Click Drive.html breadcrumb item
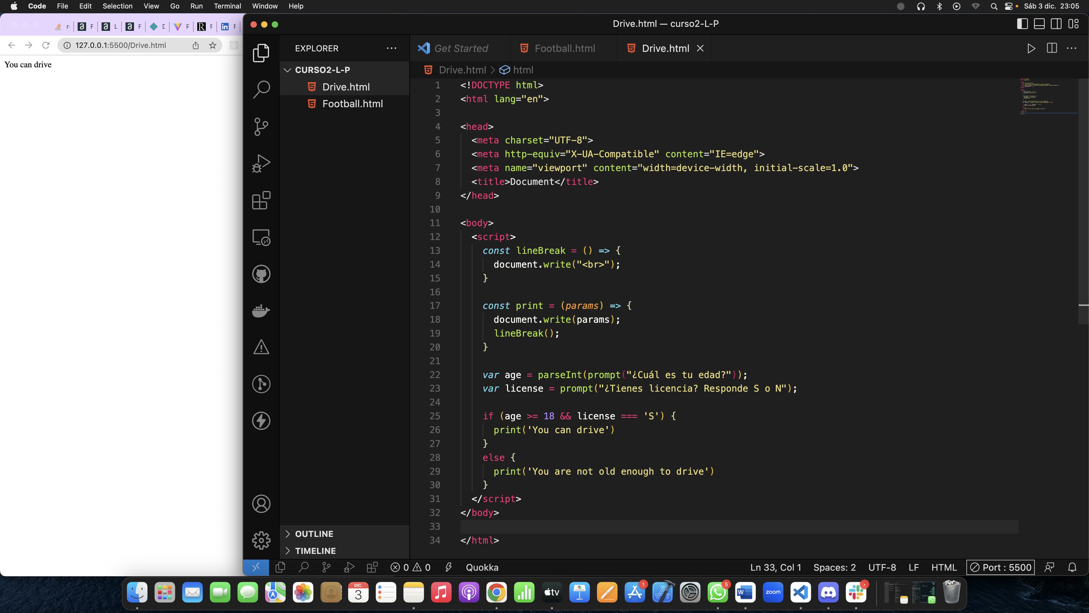The height and width of the screenshot is (613, 1089). tap(456, 70)
